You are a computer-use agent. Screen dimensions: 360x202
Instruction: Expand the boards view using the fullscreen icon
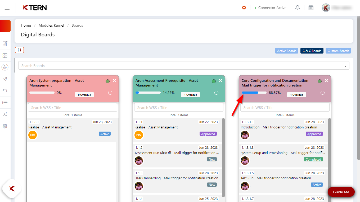(19, 50)
